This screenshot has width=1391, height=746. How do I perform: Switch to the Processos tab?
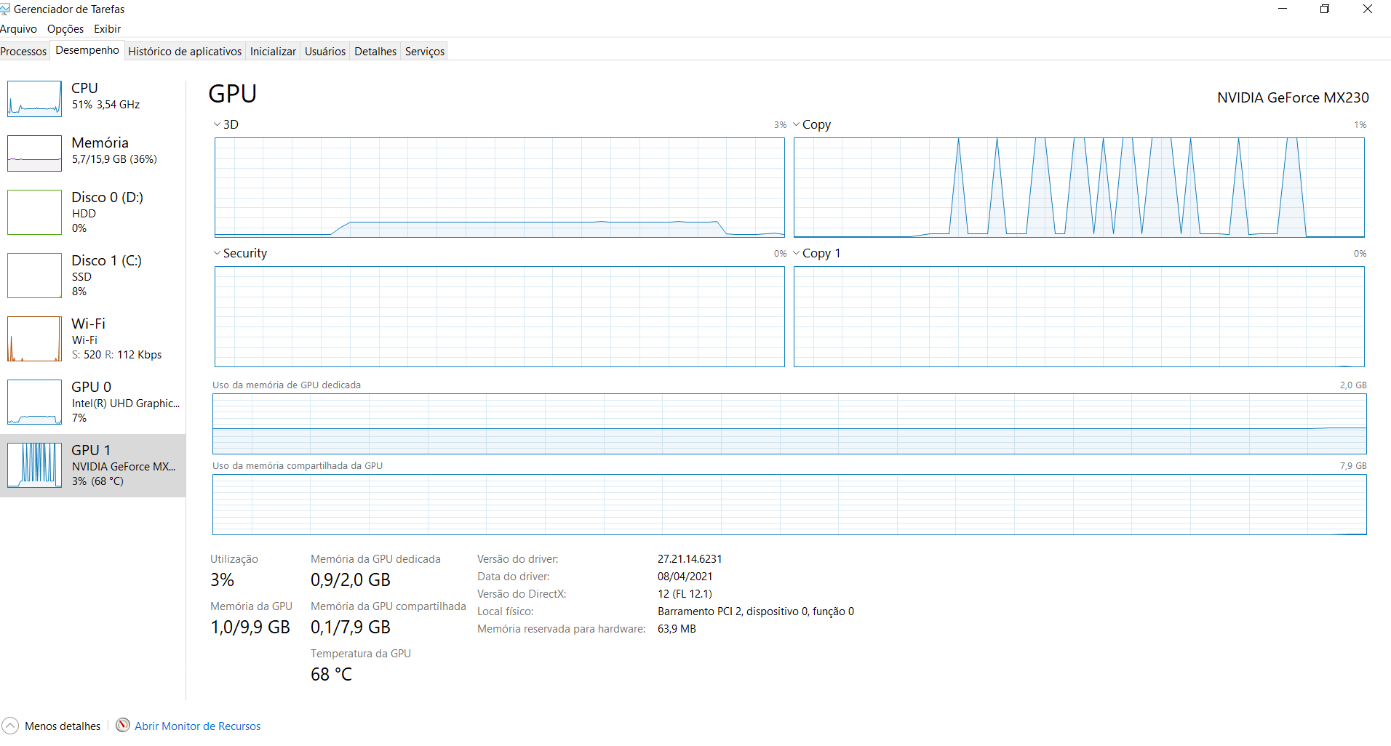click(23, 51)
